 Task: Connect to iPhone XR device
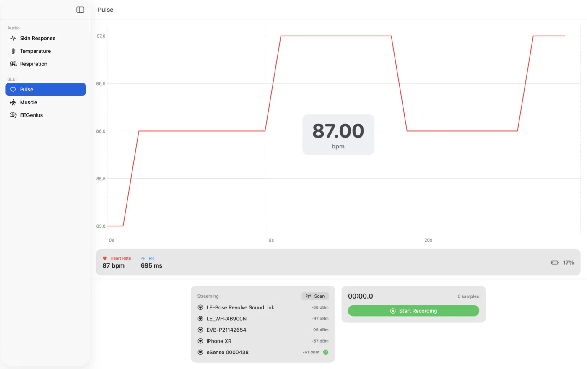(263, 341)
